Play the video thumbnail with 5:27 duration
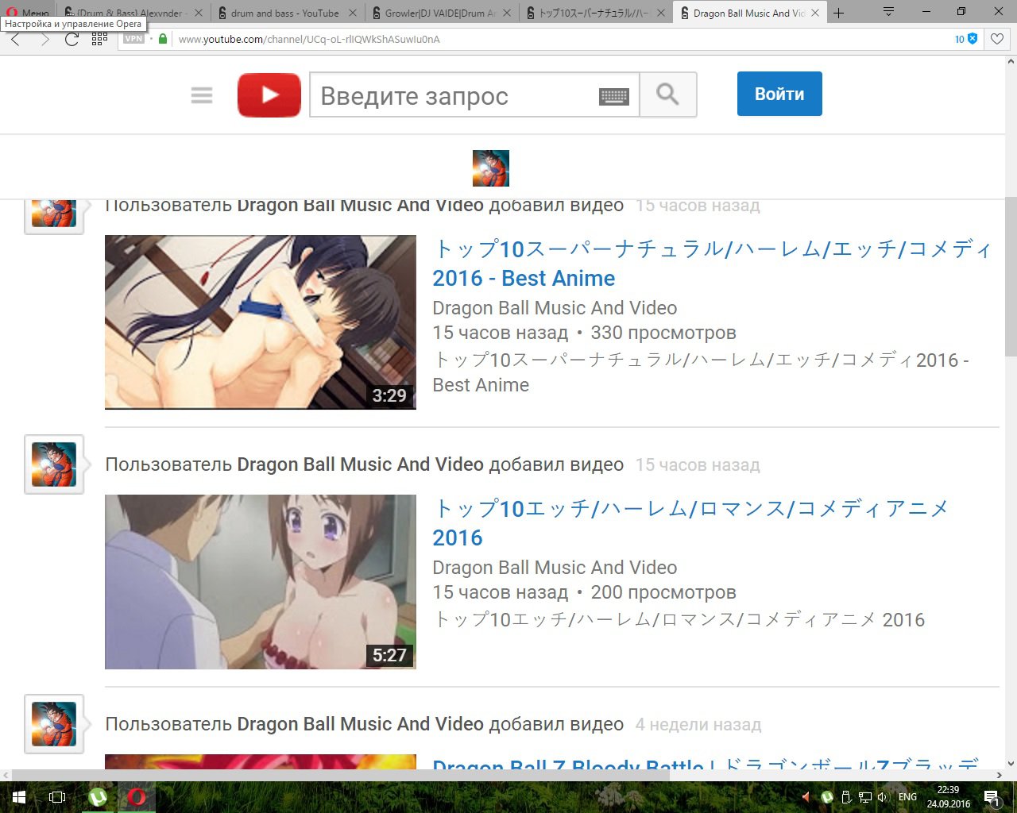1017x813 pixels. click(x=261, y=582)
